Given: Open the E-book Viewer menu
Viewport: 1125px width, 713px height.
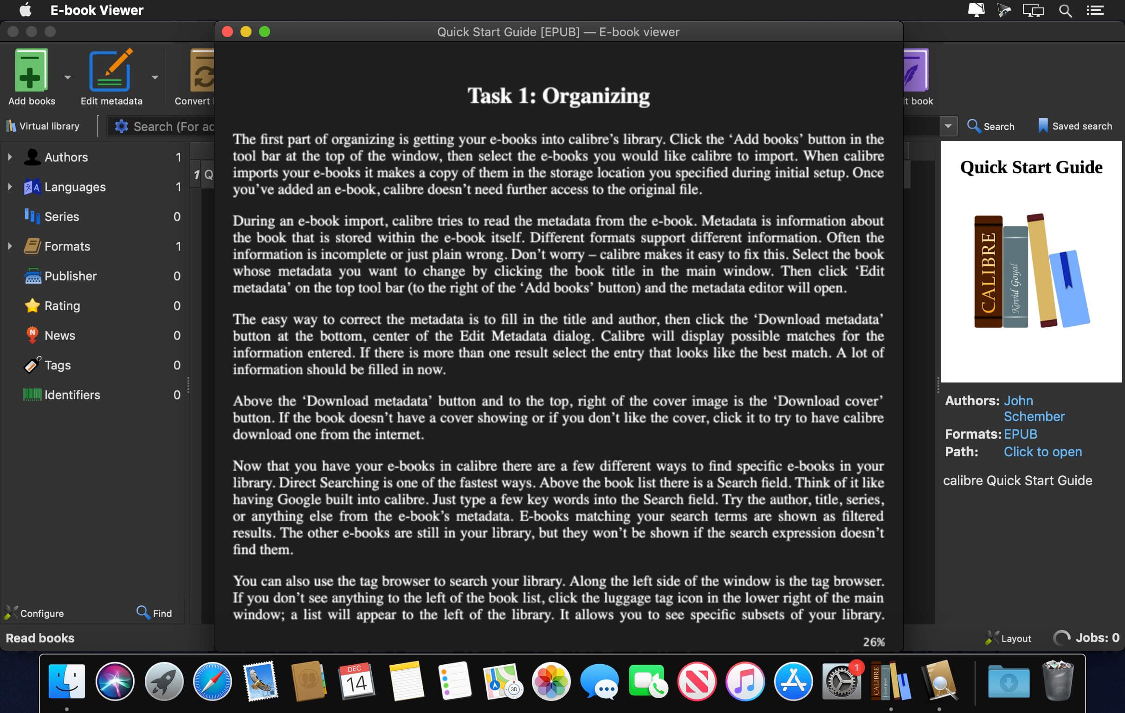Looking at the screenshot, I should [x=97, y=10].
